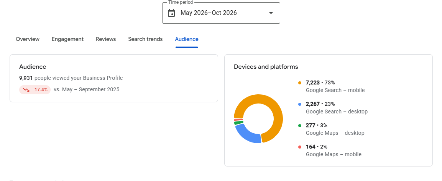Viewport: 442px width, 181px height.
Task: Switch to the Engagement tab
Action: click(67, 39)
